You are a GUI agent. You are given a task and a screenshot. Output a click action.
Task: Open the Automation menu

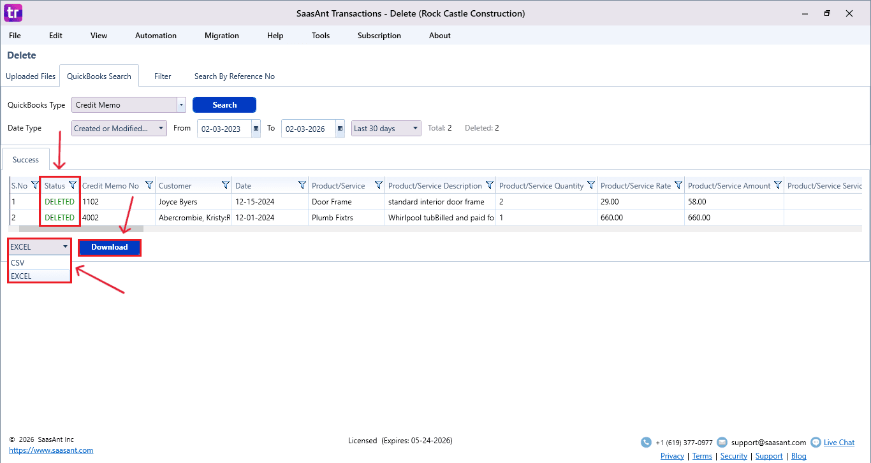click(x=156, y=36)
